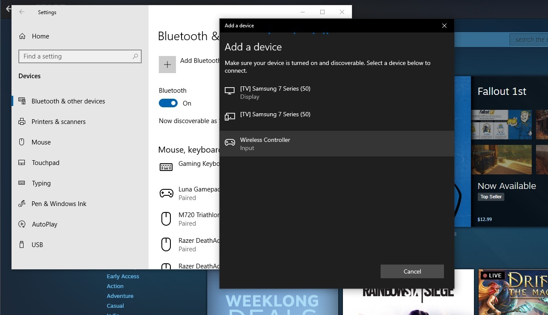
Task: Open the Adventure genre link
Action: pyautogui.click(x=120, y=296)
